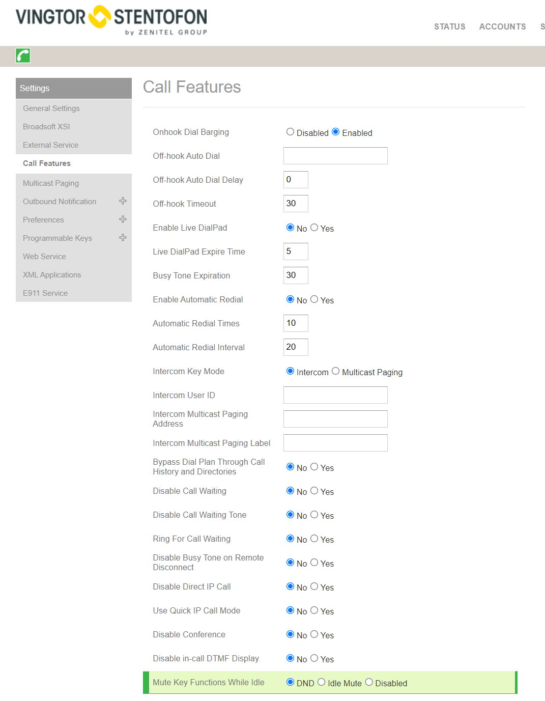545x701 pixels.
Task: Choose Idle Mute for mute key function
Action: [x=322, y=682]
